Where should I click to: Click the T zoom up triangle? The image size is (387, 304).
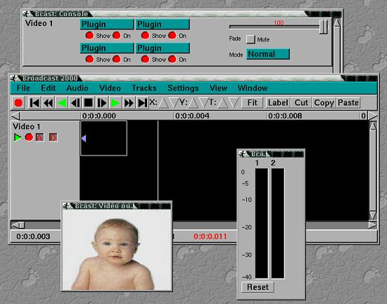[223, 103]
